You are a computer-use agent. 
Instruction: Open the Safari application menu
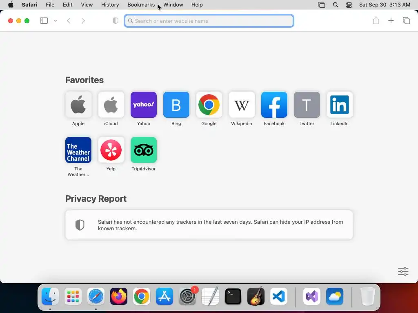click(x=29, y=5)
